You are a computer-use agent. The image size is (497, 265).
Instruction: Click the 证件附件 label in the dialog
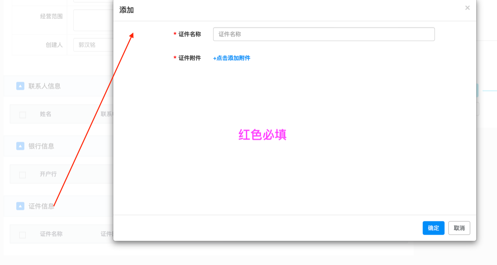click(x=190, y=58)
